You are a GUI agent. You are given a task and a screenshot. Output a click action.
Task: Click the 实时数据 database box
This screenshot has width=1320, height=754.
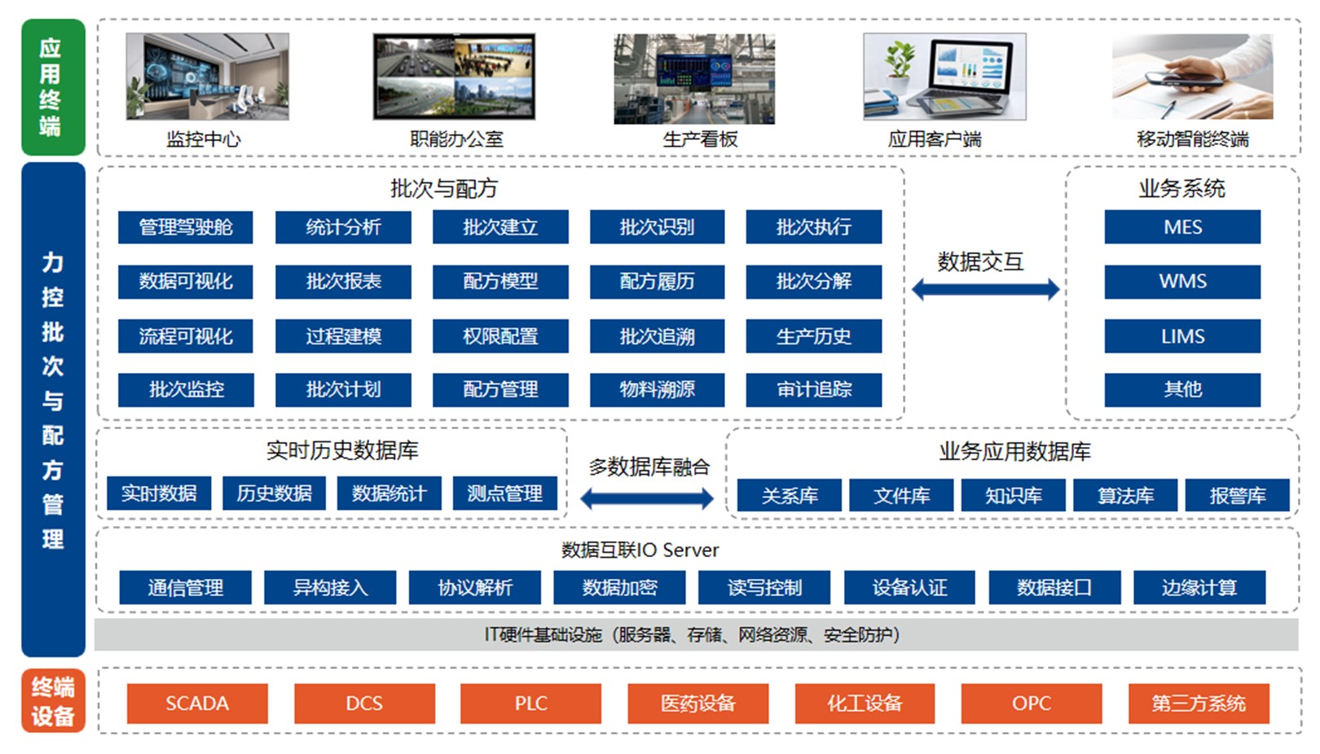159,493
